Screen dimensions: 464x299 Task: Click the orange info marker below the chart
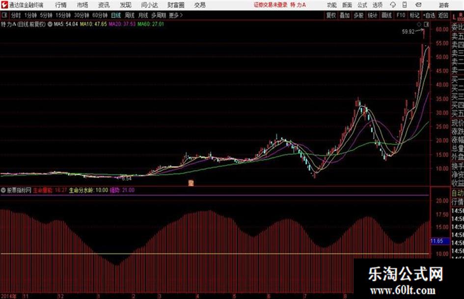click(x=191, y=183)
